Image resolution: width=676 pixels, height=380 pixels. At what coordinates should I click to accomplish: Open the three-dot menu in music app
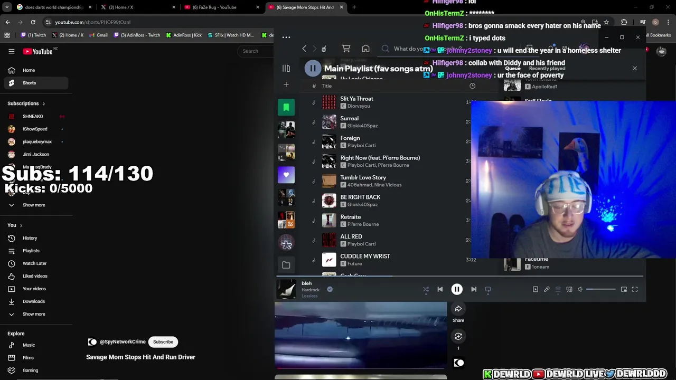[286, 37]
